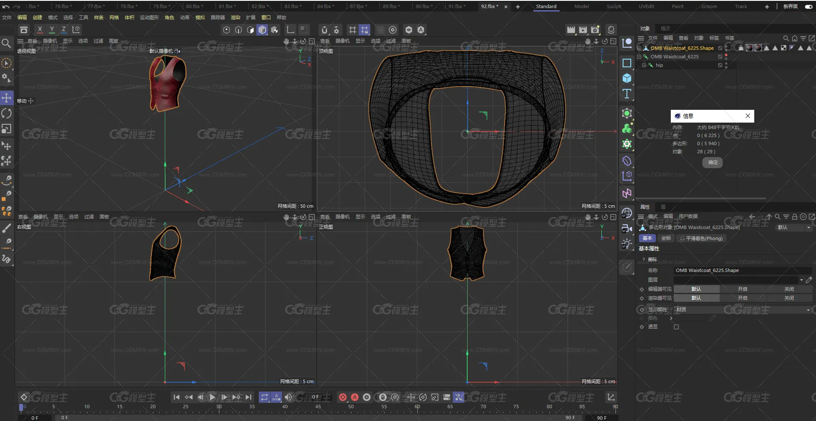
Task: Click the polygons mode icon
Action: 250,30
